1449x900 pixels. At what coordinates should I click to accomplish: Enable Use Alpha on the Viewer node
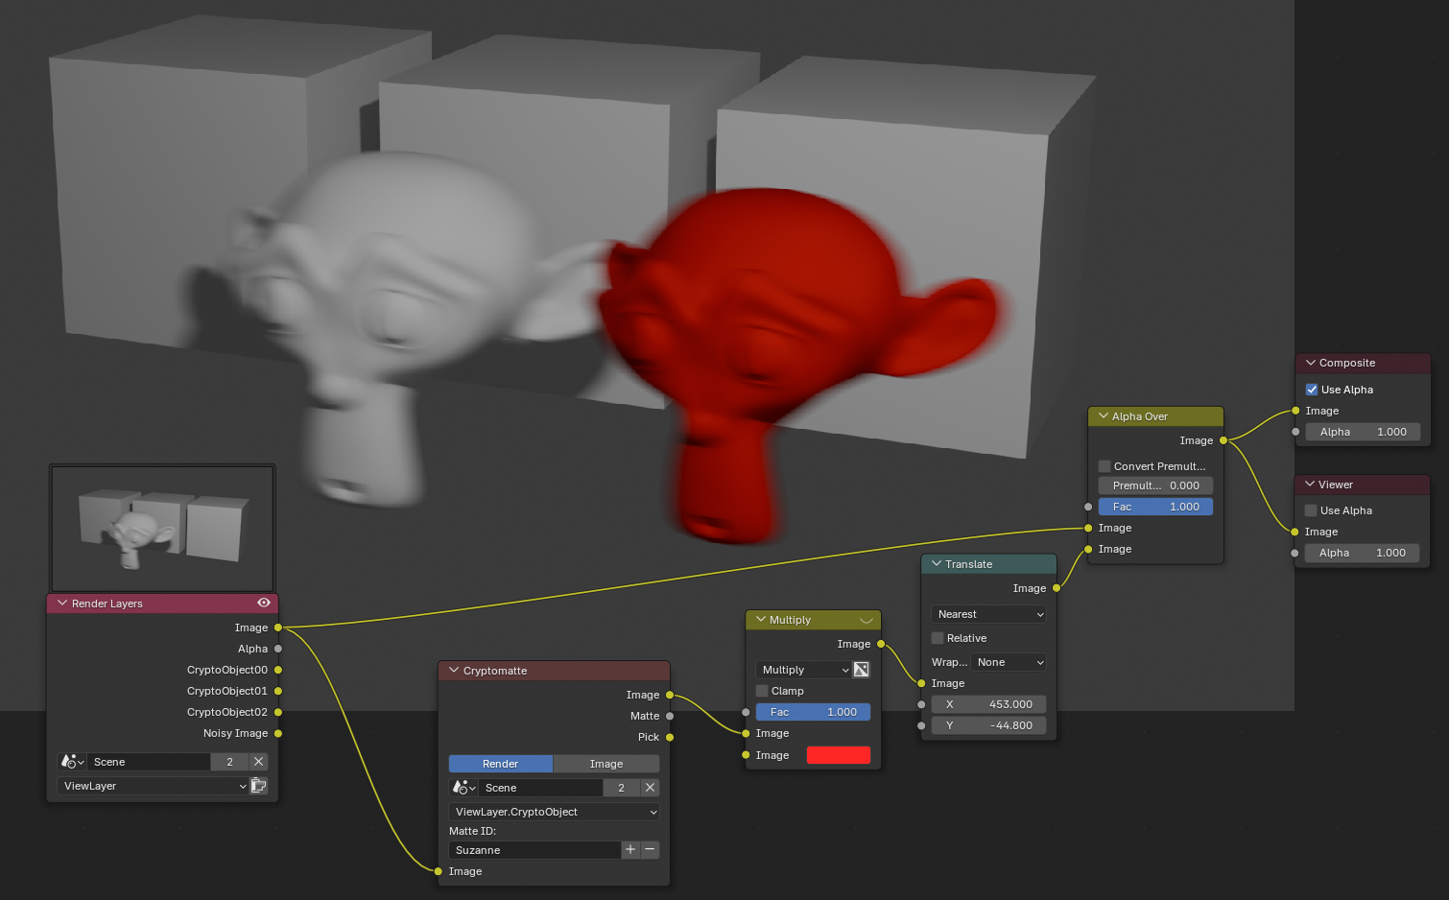[x=1310, y=509]
